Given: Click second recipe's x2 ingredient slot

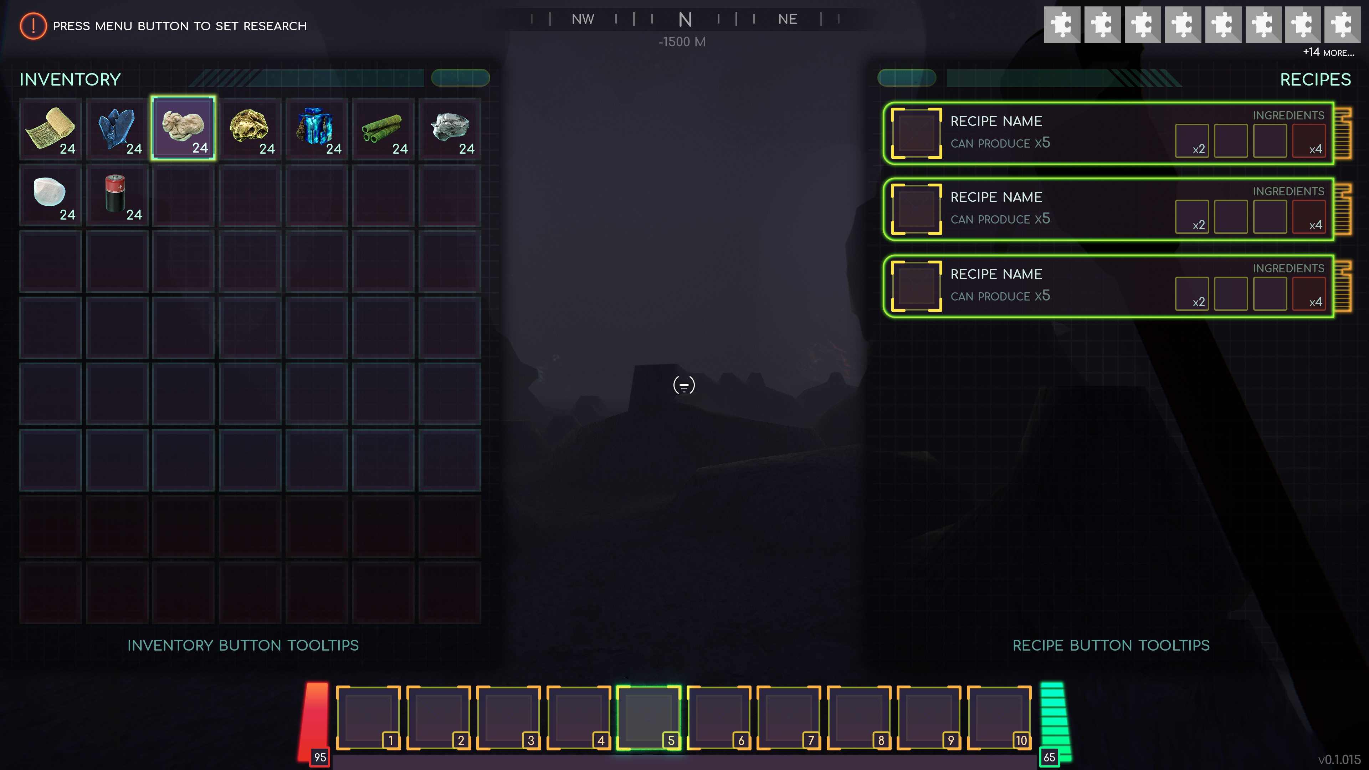Looking at the screenshot, I should pyautogui.click(x=1191, y=217).
